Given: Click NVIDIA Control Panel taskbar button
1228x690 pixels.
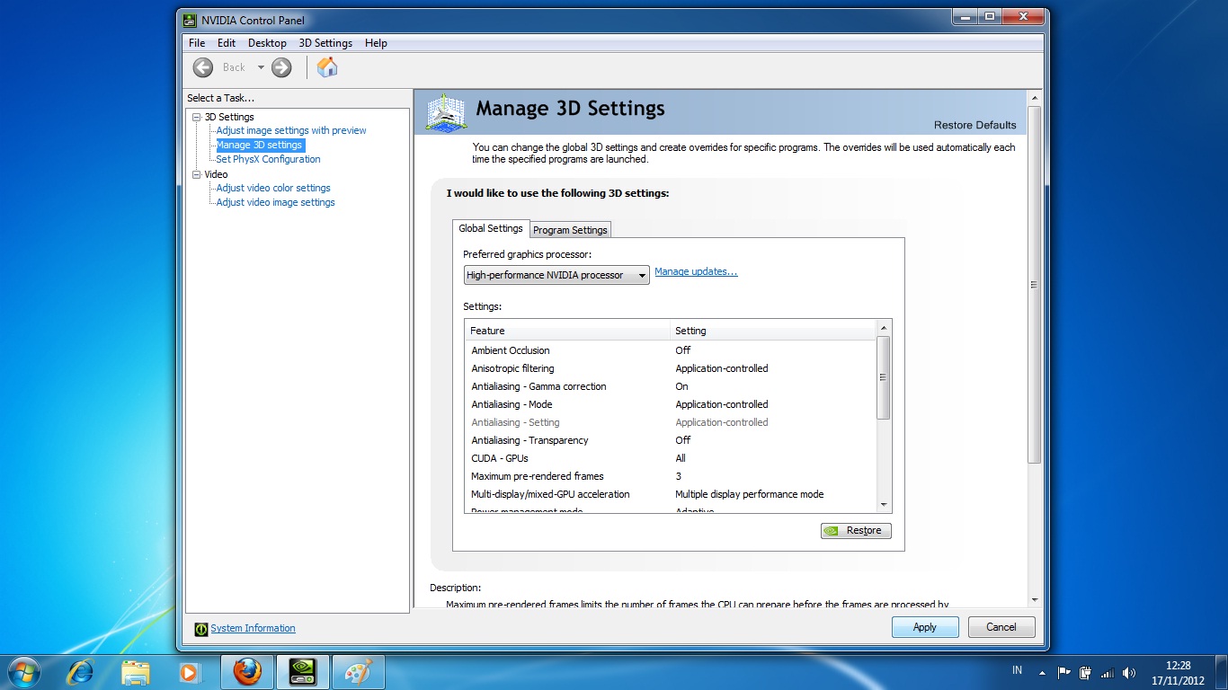Looking at the screenshot, I should 303,672.
